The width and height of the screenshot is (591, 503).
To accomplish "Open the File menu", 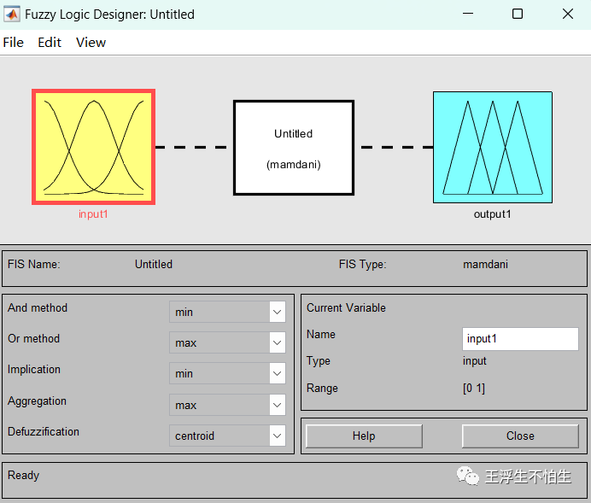I will (13, 43).
